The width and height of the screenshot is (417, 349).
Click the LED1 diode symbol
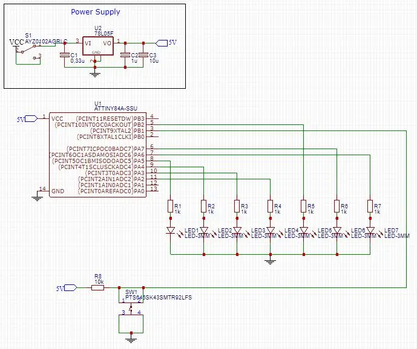171,230
